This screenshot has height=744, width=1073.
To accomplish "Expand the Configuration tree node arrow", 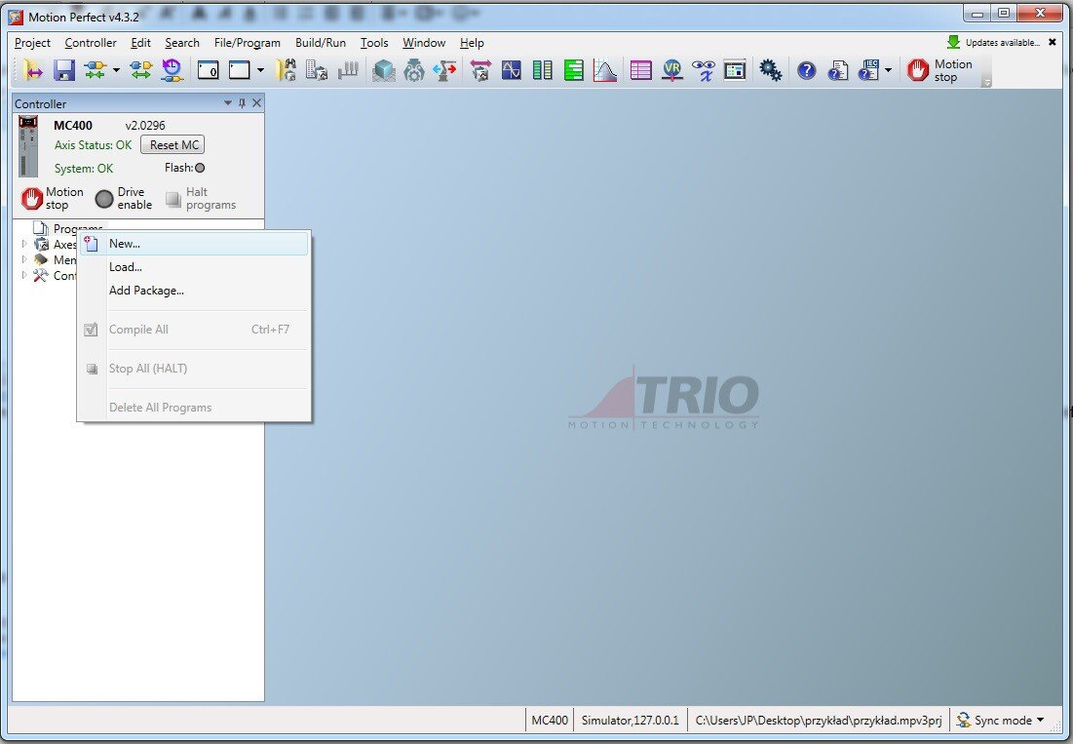I will 24,275.
